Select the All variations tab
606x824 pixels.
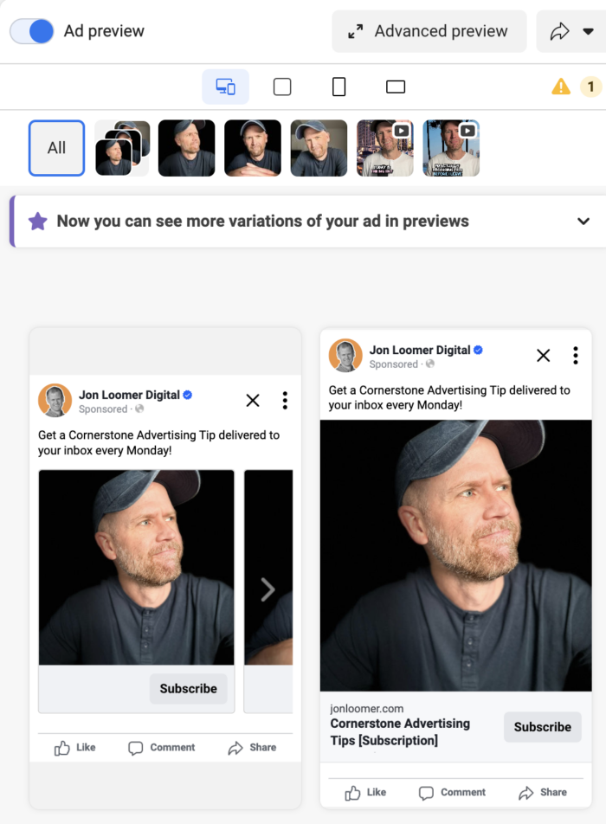(x=55, y=147)
